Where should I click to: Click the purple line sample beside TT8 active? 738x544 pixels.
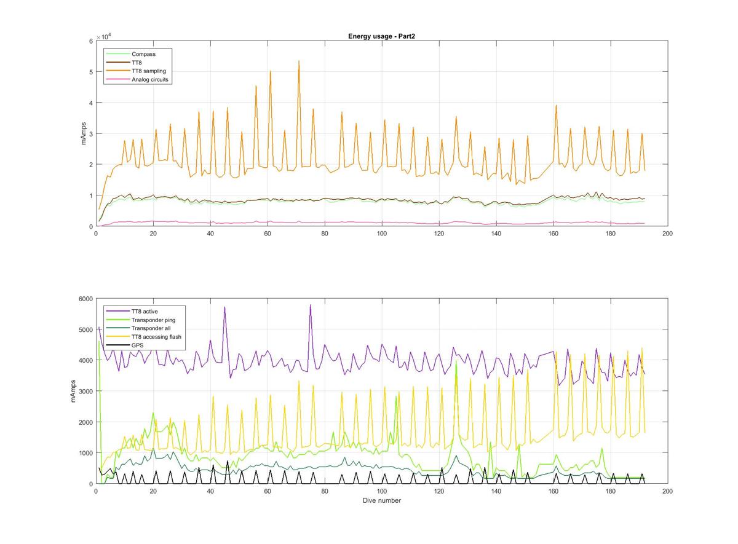pos(117,312)
